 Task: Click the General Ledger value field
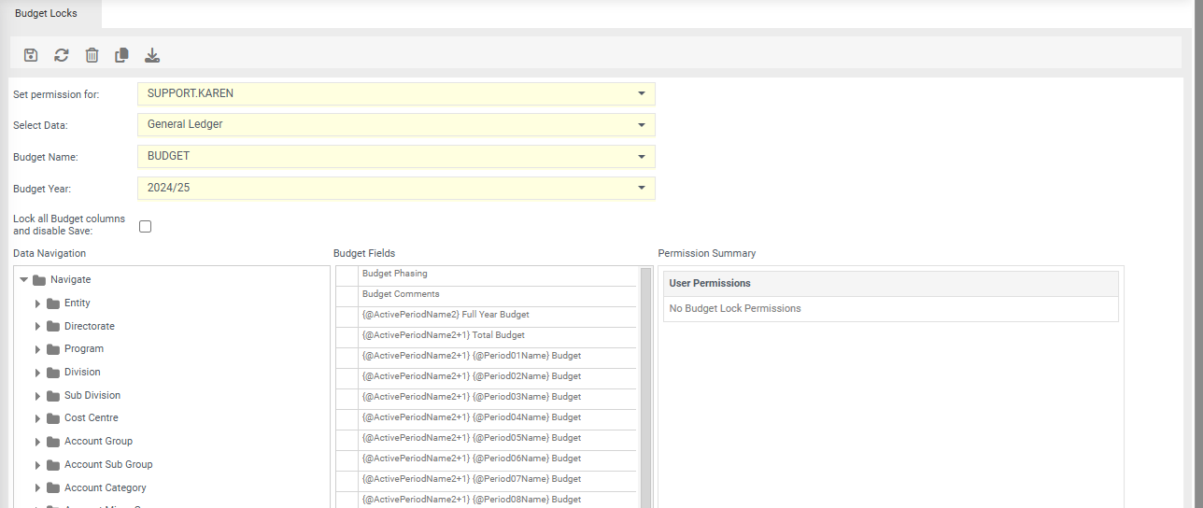[x=396, y=124]
